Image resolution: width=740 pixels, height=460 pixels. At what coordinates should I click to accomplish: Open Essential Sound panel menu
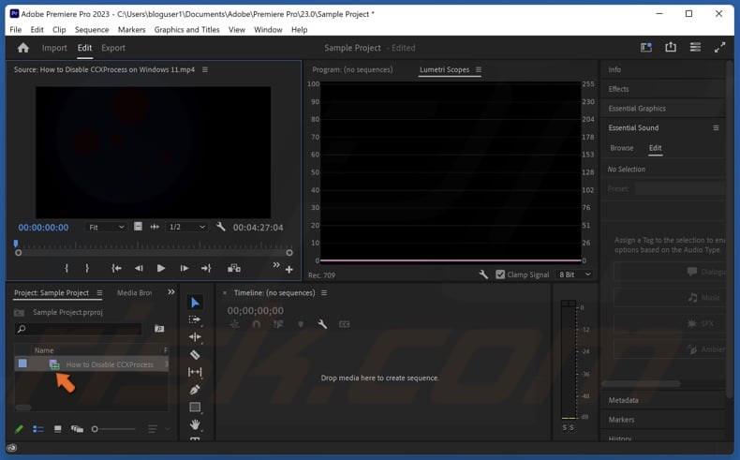716,127
